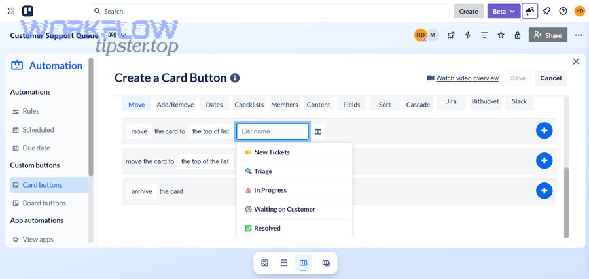Click the HD board member avatar
The height and width of the screenshot is (279, 589).
click(x=421, y=35)
